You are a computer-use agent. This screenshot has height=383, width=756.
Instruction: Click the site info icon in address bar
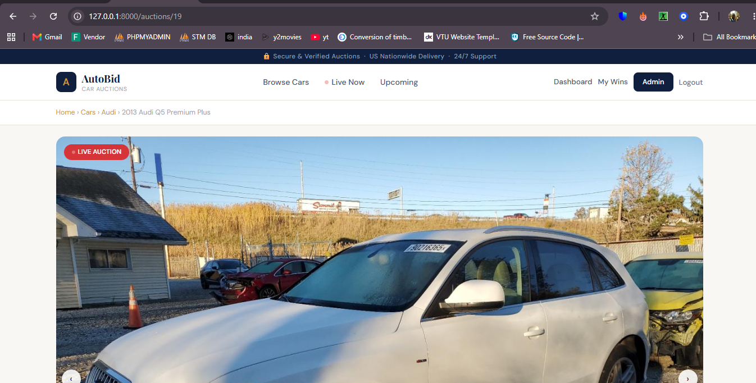pos(78,16)
